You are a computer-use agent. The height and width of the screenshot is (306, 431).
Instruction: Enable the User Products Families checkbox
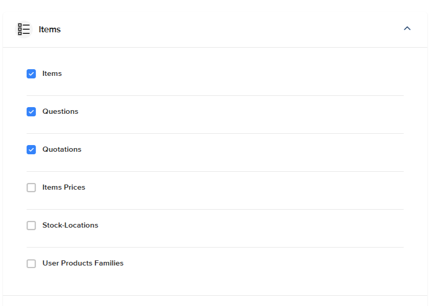31,263
